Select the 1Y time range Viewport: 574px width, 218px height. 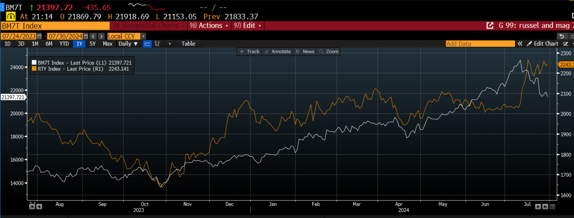(x=79, y=44)
